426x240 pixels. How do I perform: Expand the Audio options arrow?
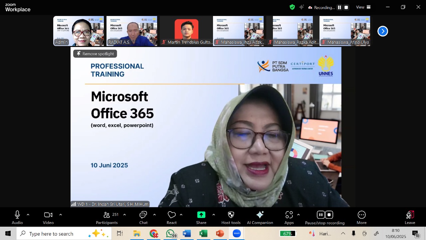pyautogui.click(x=28, y=215)
